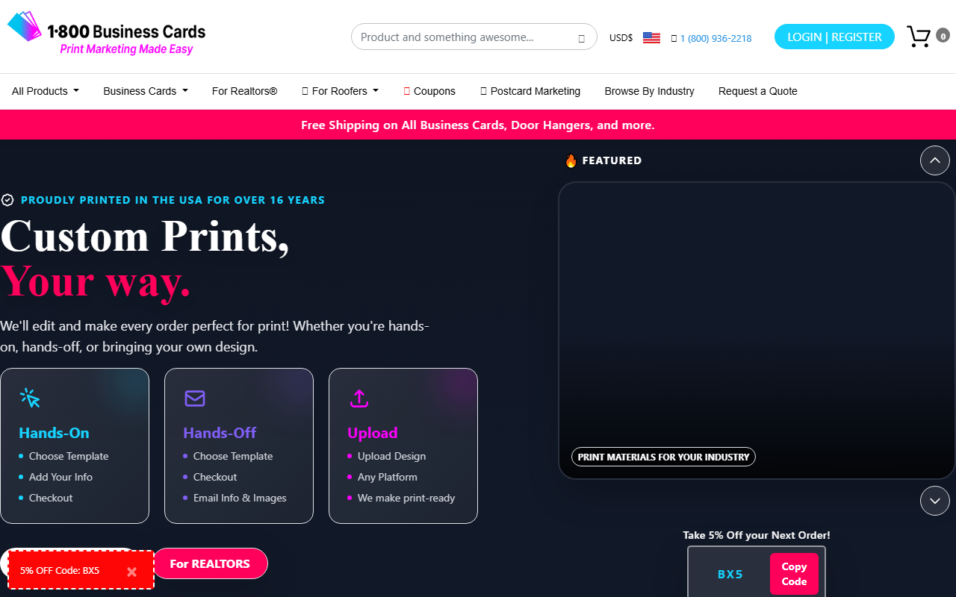This screenshot has height=597, width=956.
Task: Click 'Checkout' under Hands-Off card
Action: point(215,477)
